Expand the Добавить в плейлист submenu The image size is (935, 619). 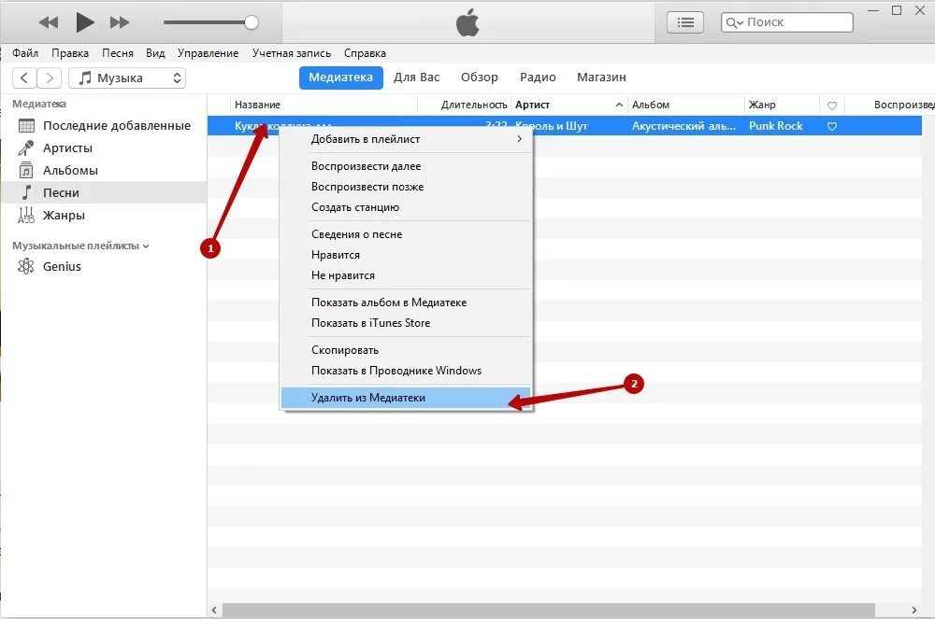[x=406, y=139]
